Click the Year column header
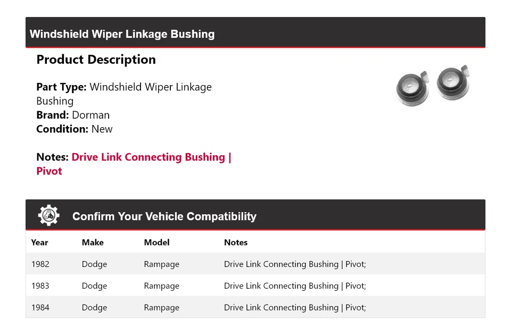 coord(39,242)
